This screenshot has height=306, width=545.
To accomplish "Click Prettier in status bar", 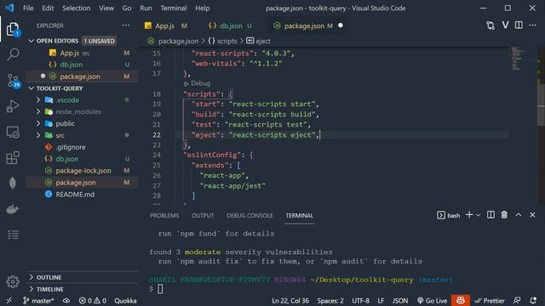I will click(x=490, y=301).
